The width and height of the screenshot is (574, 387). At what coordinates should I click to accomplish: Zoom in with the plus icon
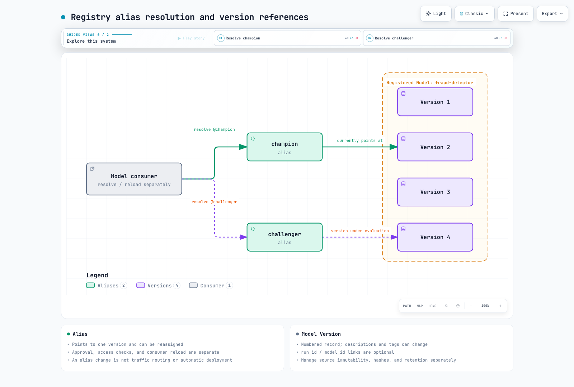point(500,306)
